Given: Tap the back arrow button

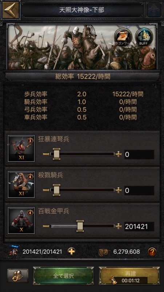Looking at the screenshot, I should [x=11, y=10].
